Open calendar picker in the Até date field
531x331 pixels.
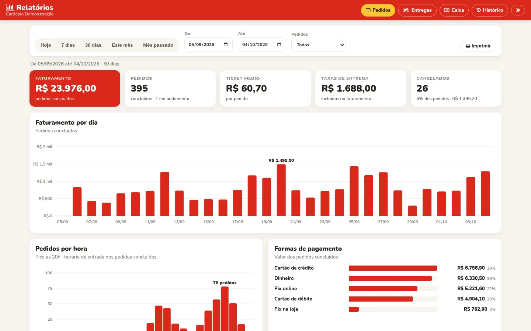(x=279, y=45)
